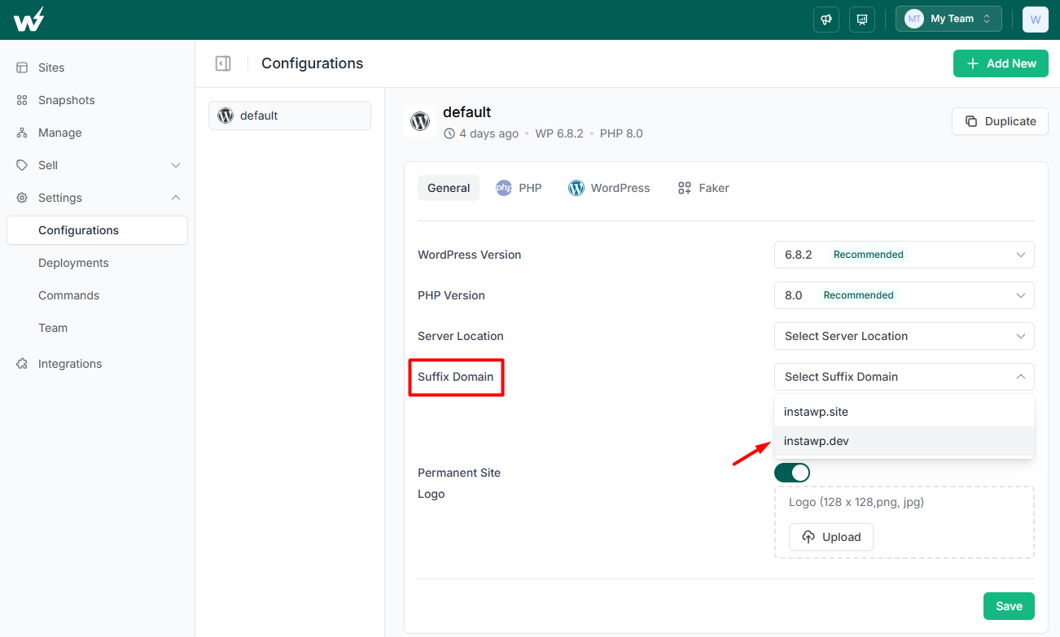Open the presentation board icon in header
The height and width of the screenshot is (637, 1060).
862,19
